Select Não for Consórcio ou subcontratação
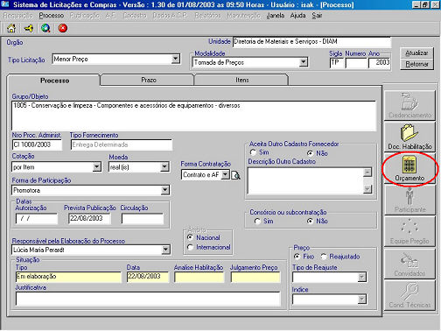This screenshot has height=331, width=441. pos(311,222)
